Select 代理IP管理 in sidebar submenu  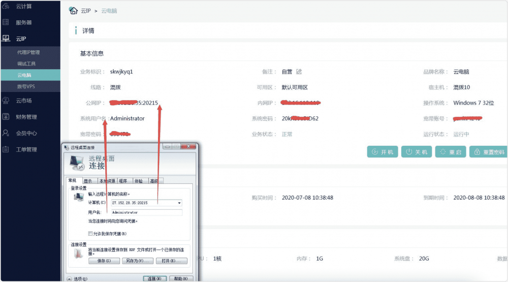[x=28, y=52]
